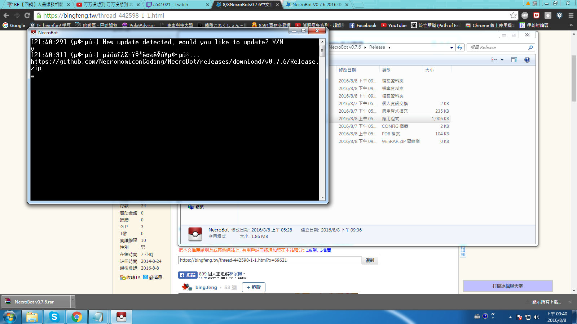Sort by 類型 column header
The height and width of the screenshot is (324, 577).
[401, 70]
